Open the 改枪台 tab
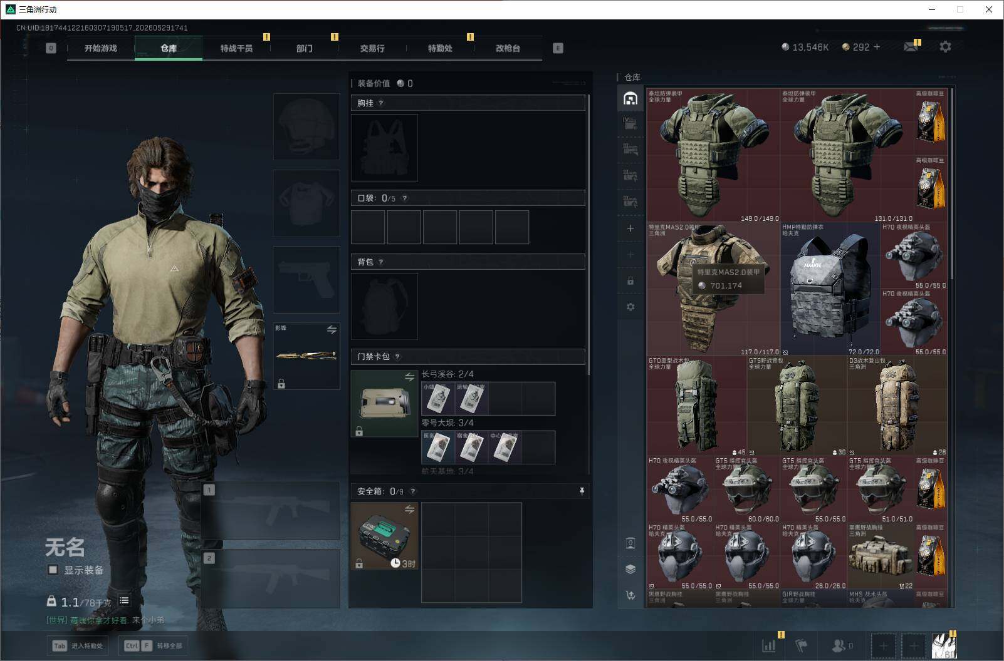This screenshot has height=661, width=1004. click(x=508, y=48)
